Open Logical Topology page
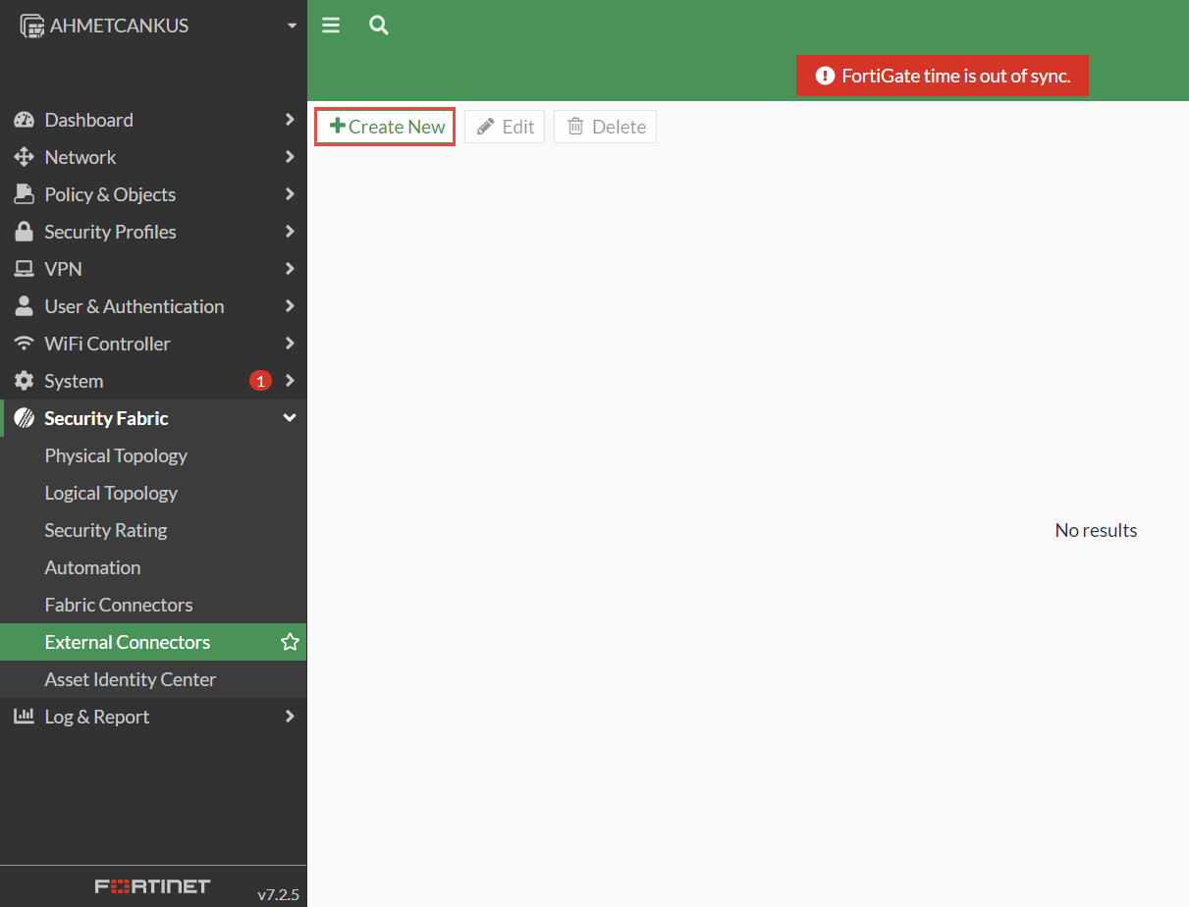The image size is (1189, 907). coord(153,493)
